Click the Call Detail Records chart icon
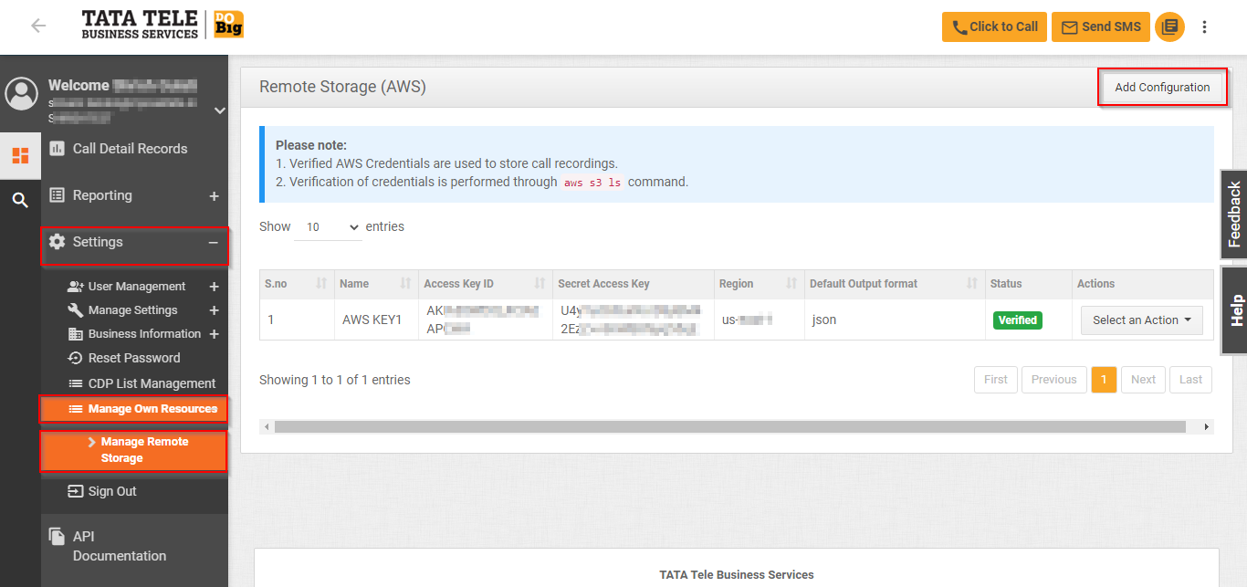This screenshot has width=1247, height=587. [x=57, y=148]
